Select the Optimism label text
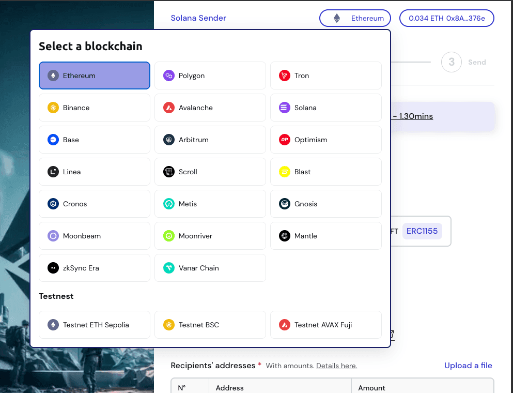 pyautogui.click(x=311, y=140)
